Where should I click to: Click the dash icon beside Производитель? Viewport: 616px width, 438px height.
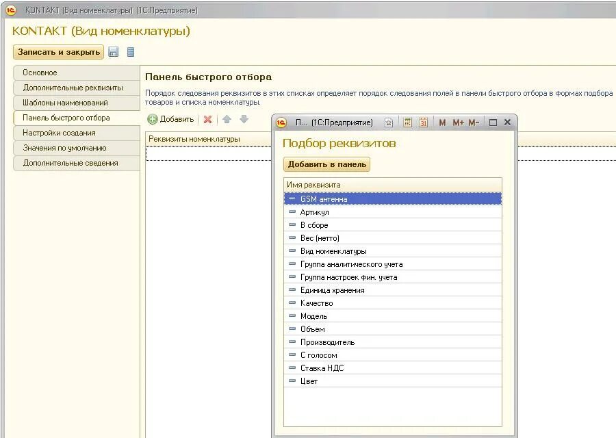coord(292,342)
